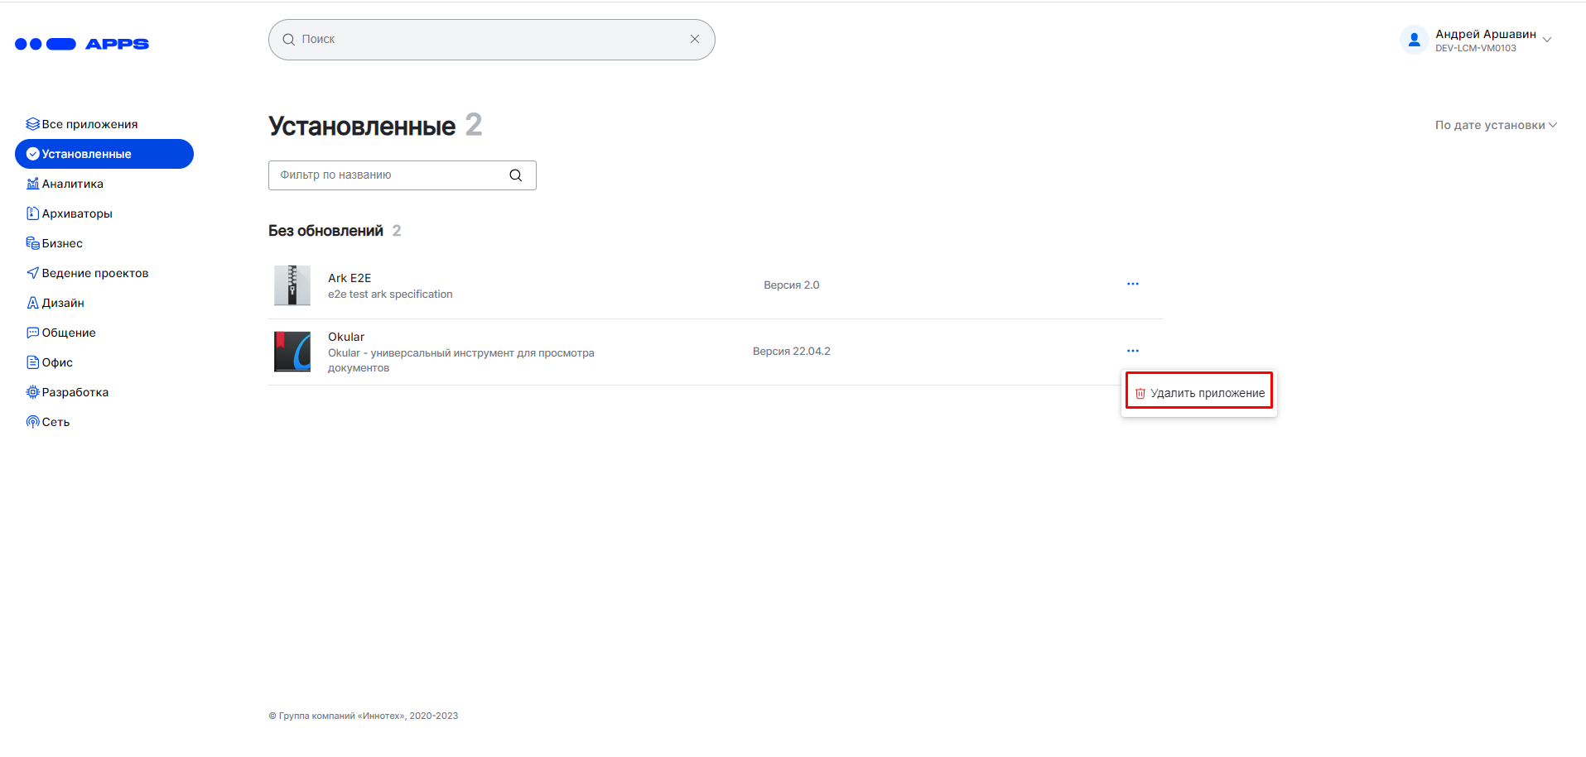Click the three-dot menu for Okular

click(x=1132, y=351)
